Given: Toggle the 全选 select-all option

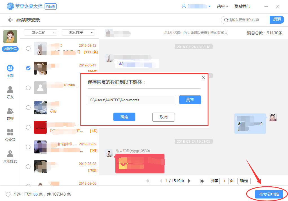Looking at the screenshot, I should [x=8, y=194].
